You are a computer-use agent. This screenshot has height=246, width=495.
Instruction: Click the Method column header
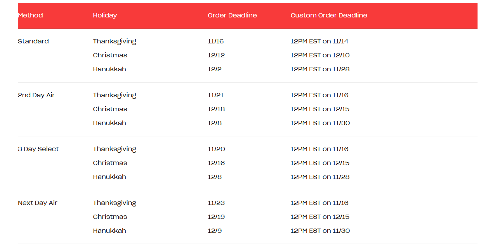point(30,15)
